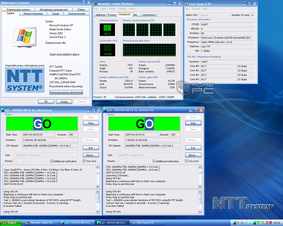
Task: Activate the Core Temp 0.95 taskbar button
Action: 149,223
